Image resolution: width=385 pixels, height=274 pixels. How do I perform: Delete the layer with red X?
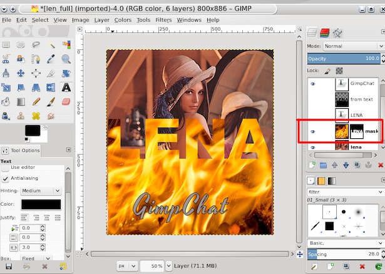click(x=381, y=165)
